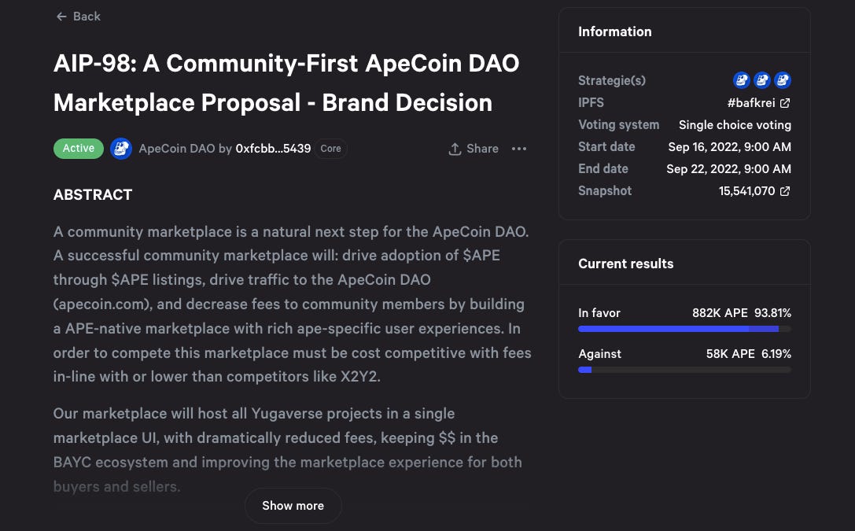Screen dimensions: 855x531
Task: Expand the abstract with Show more
Action: coord(293,506)
